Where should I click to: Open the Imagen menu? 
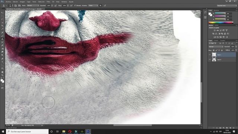coord(22,1)
